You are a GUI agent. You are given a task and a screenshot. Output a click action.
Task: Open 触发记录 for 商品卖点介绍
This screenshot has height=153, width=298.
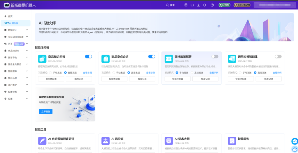point(142,79)
